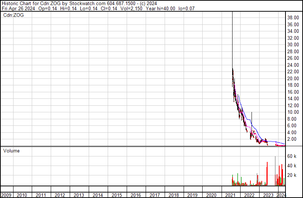Click the 2009 year label
The image size is (303, 198).
[6, 195]
